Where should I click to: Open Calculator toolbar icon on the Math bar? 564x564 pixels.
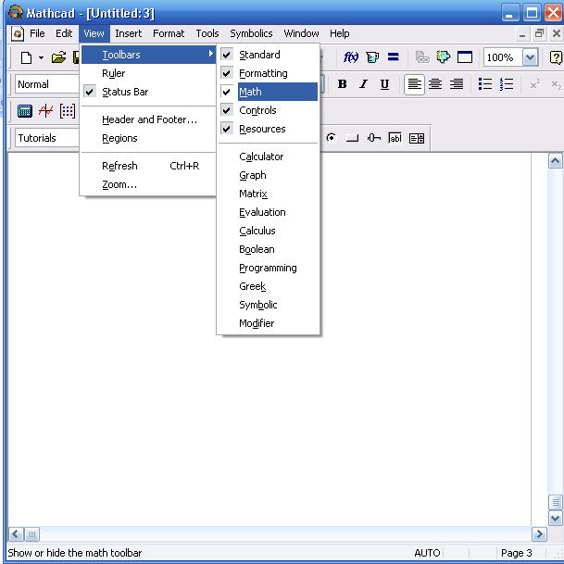tap(25, 111)
